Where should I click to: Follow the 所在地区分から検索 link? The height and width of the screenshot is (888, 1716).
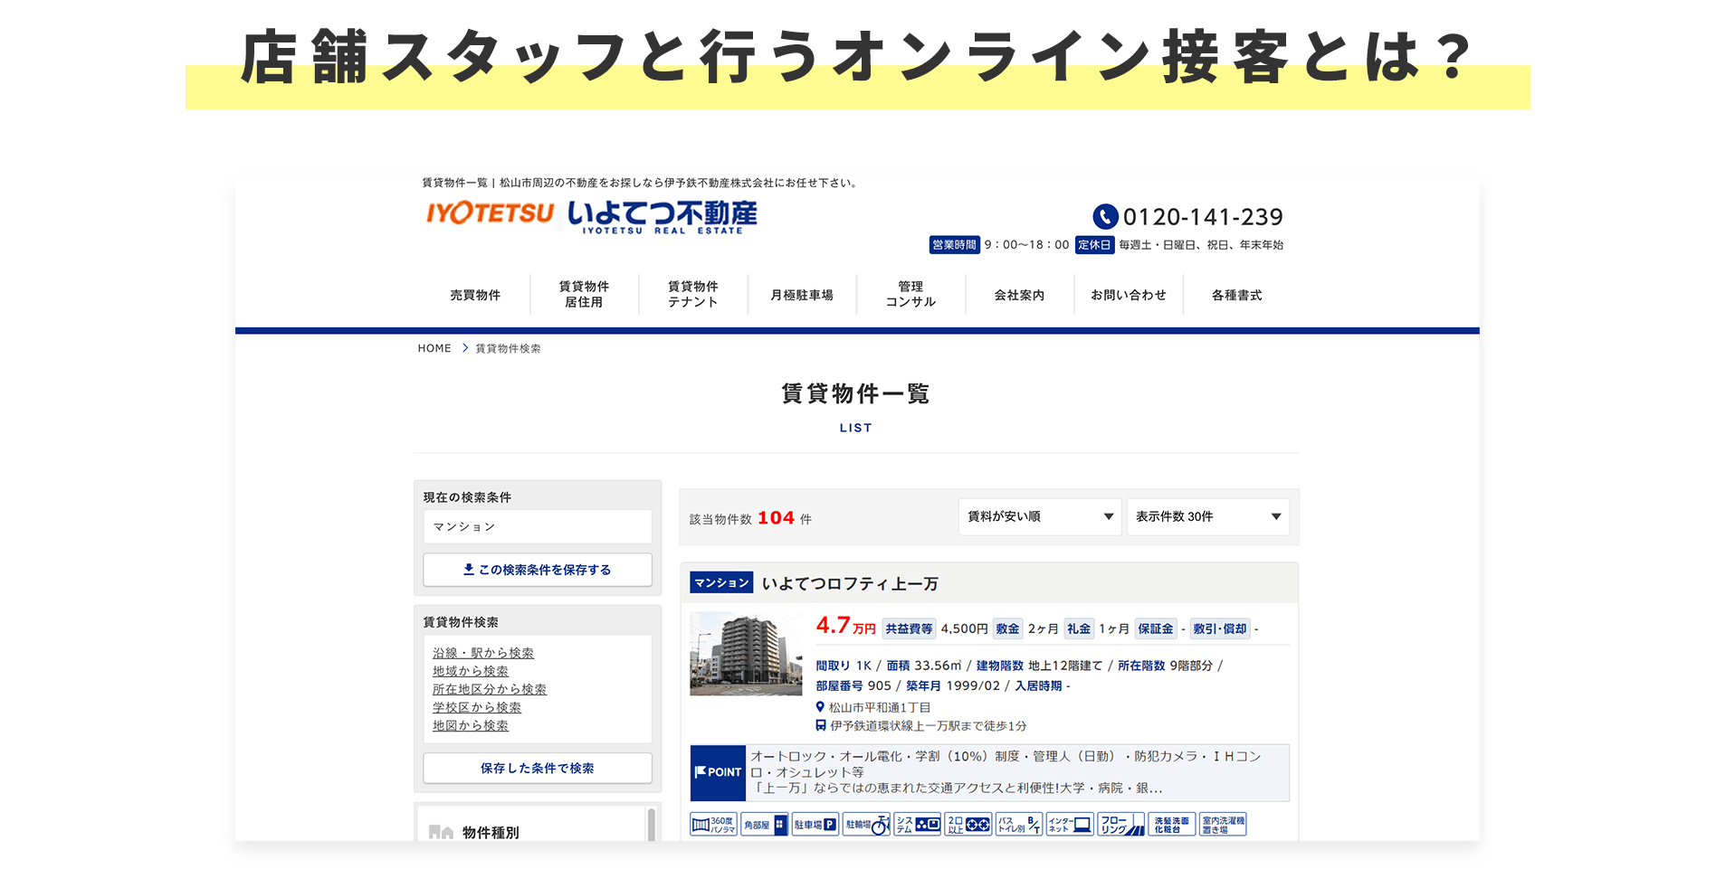click(490, 689)
